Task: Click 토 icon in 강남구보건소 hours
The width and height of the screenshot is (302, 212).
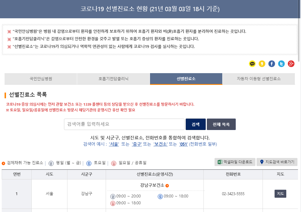Action: pyautogui.click(x=160, y=196)
